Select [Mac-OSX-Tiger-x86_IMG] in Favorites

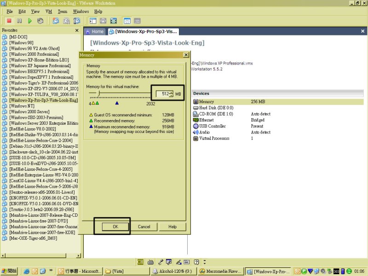point(30,238)
